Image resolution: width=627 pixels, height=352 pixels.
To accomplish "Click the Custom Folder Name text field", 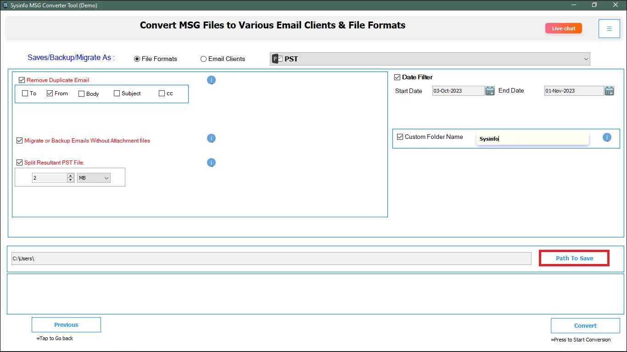I will (x=532, y=139).
